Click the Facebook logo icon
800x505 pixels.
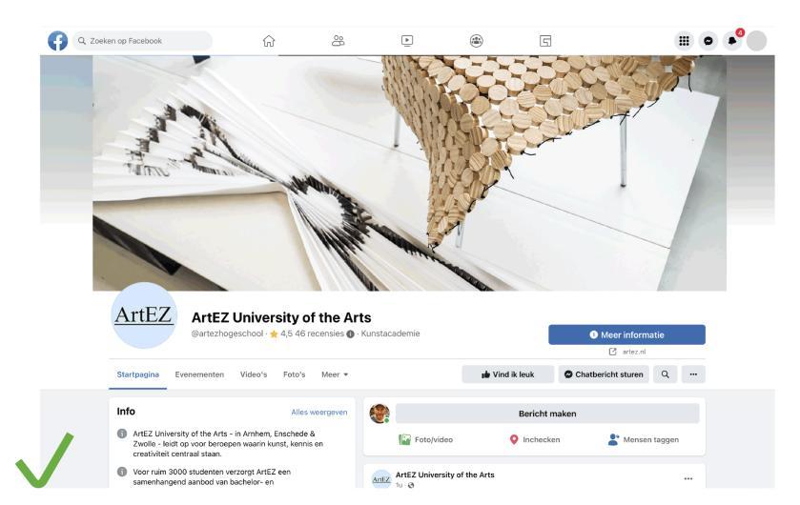point(57,41)
